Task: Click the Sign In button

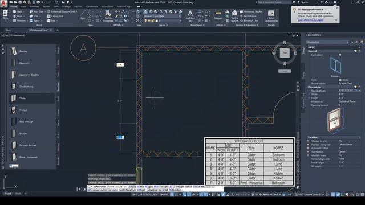Action: [x=303, y=2]
